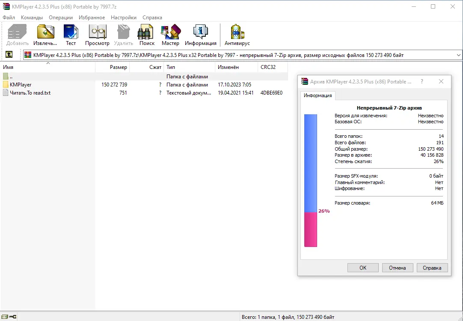Click the Размер словаря value 64 МБ
The width and height of the screenshot is (463, 321).
coord(437,203)
